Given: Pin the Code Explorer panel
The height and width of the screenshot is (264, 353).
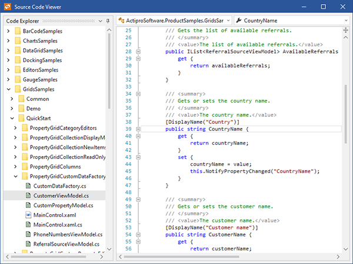Looking at the screenshot, I should point(108,21).
